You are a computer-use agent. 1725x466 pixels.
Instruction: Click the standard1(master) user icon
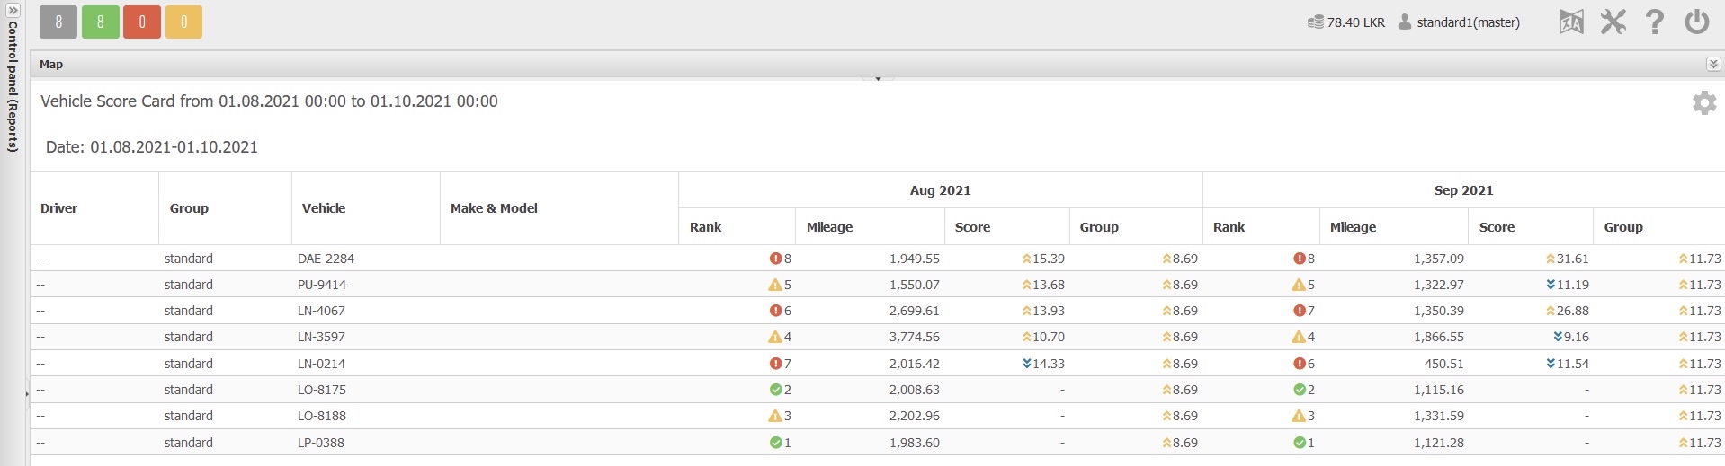pyautogui.click(x=1404, y=22)
